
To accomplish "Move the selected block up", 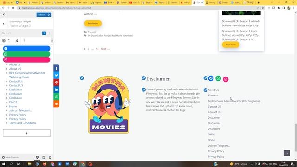I will click(9, 39).
